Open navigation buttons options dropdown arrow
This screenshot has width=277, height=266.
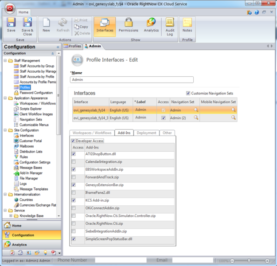tap(59, 253)
